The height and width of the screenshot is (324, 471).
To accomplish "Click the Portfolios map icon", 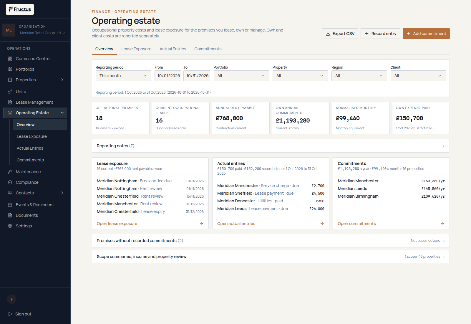I will point(10,69).
